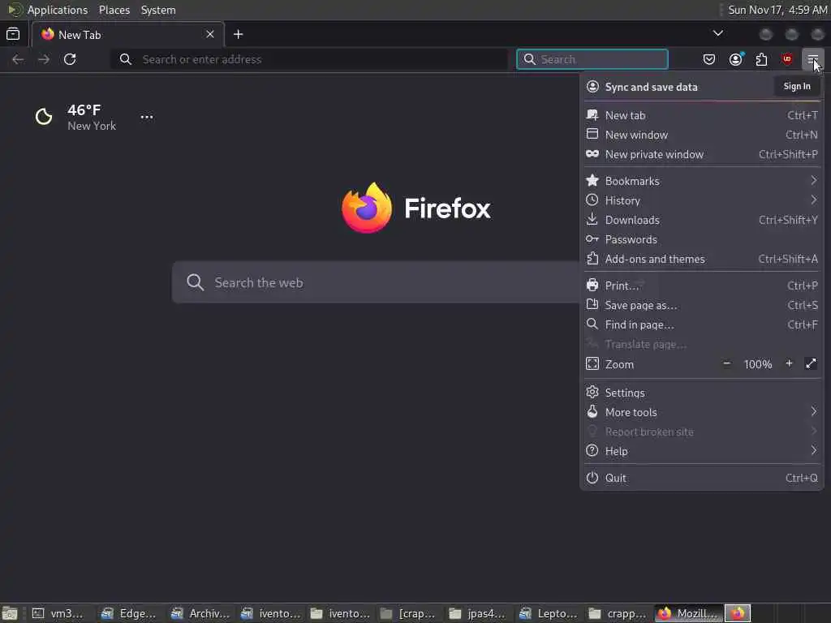Click the Search the web field
831x623 pixels.
[377, 282]
